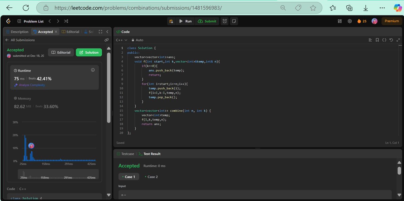Viewport: 404px width, 201px height.
Task: Open LeetCode settings gear icon
Action: (350, 21)
